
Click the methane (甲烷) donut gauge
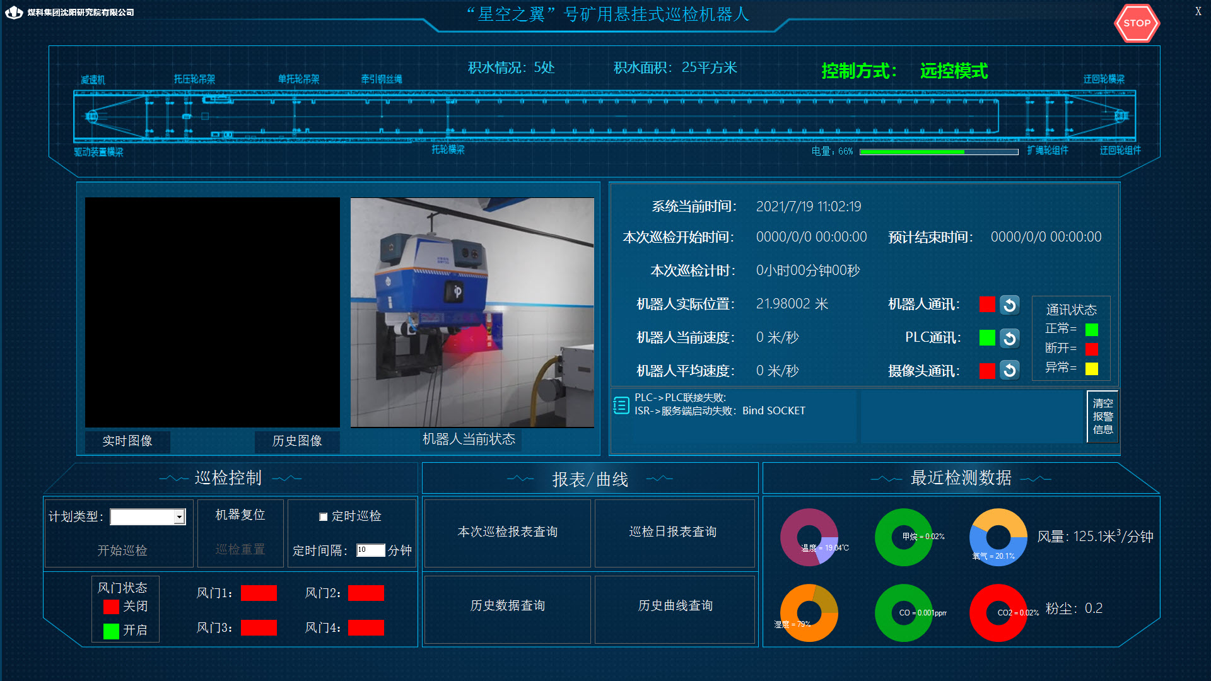(x=904, y=537)
